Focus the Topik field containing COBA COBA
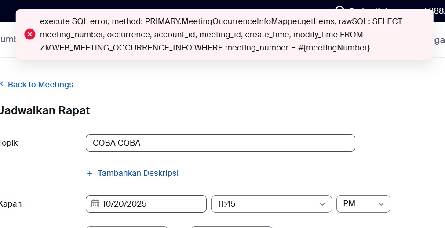Image resolution: width=445 pixels, height=228 pixels. coord(220,143)
